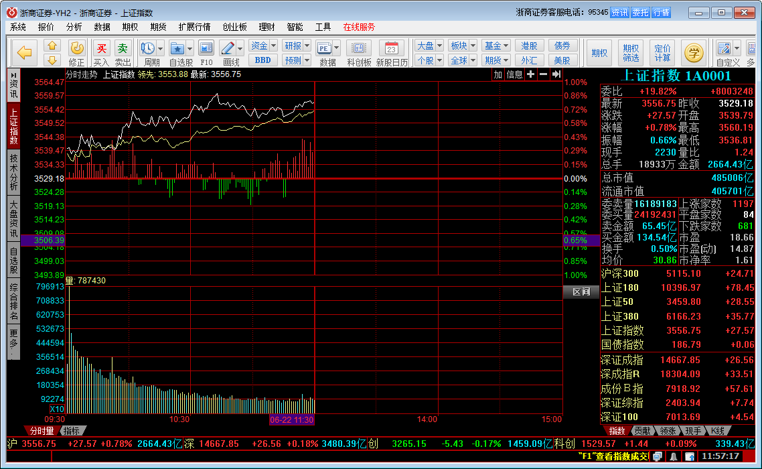Switch to the 分时量 tab
762x469 pixels.
click(42, 431)
